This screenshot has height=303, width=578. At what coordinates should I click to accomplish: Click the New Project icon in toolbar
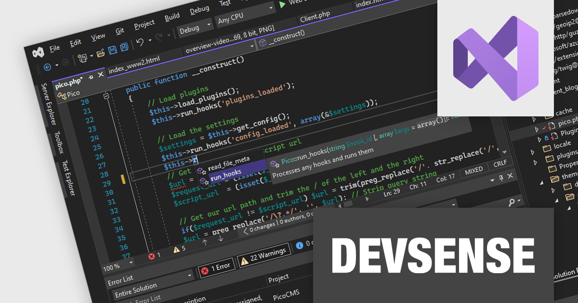[x=83, y=57]
